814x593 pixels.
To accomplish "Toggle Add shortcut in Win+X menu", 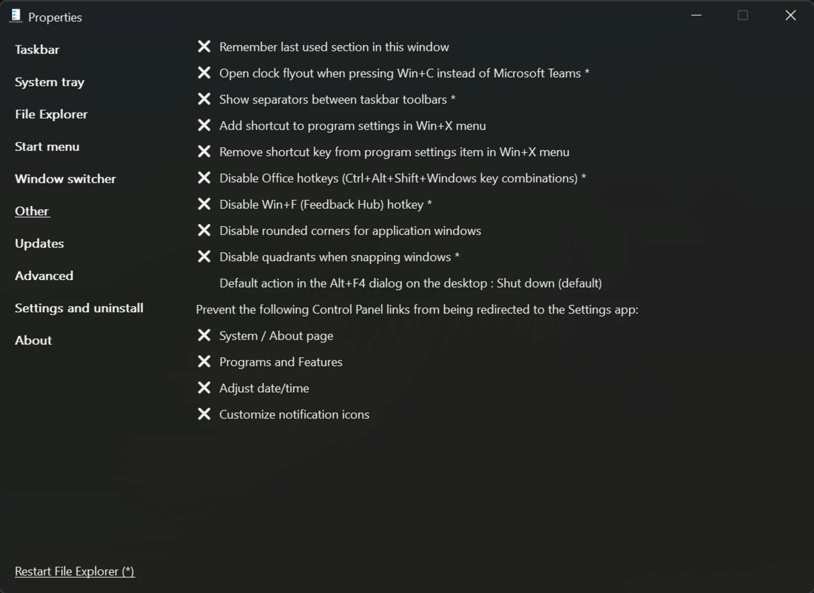I will 341,126.
